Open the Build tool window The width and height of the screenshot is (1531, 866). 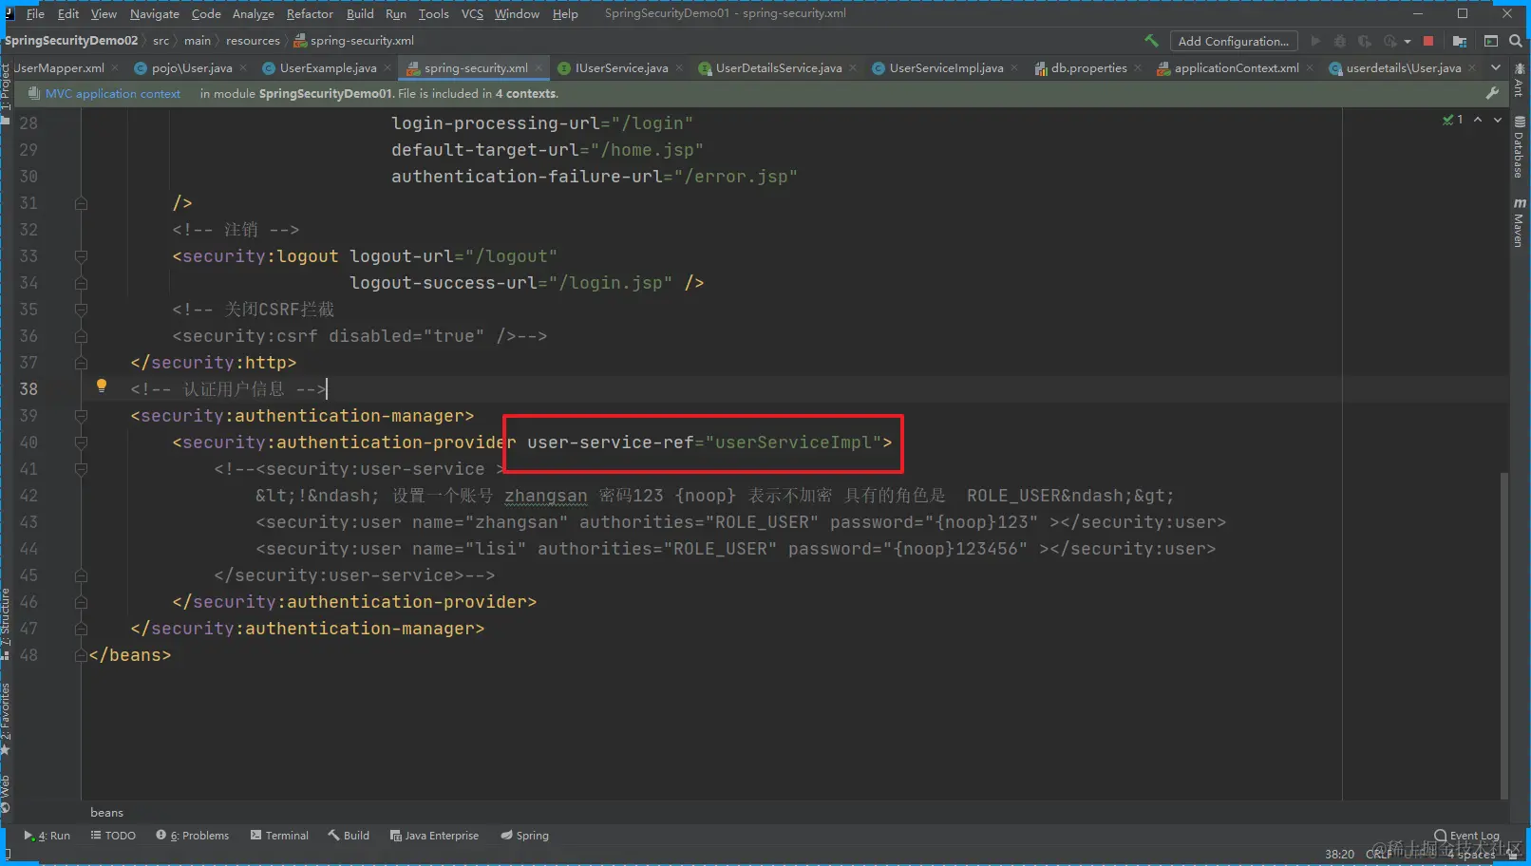[x=349, y=836]
